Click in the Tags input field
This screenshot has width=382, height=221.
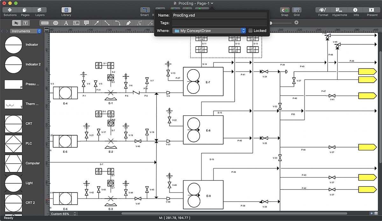point(219,23)
